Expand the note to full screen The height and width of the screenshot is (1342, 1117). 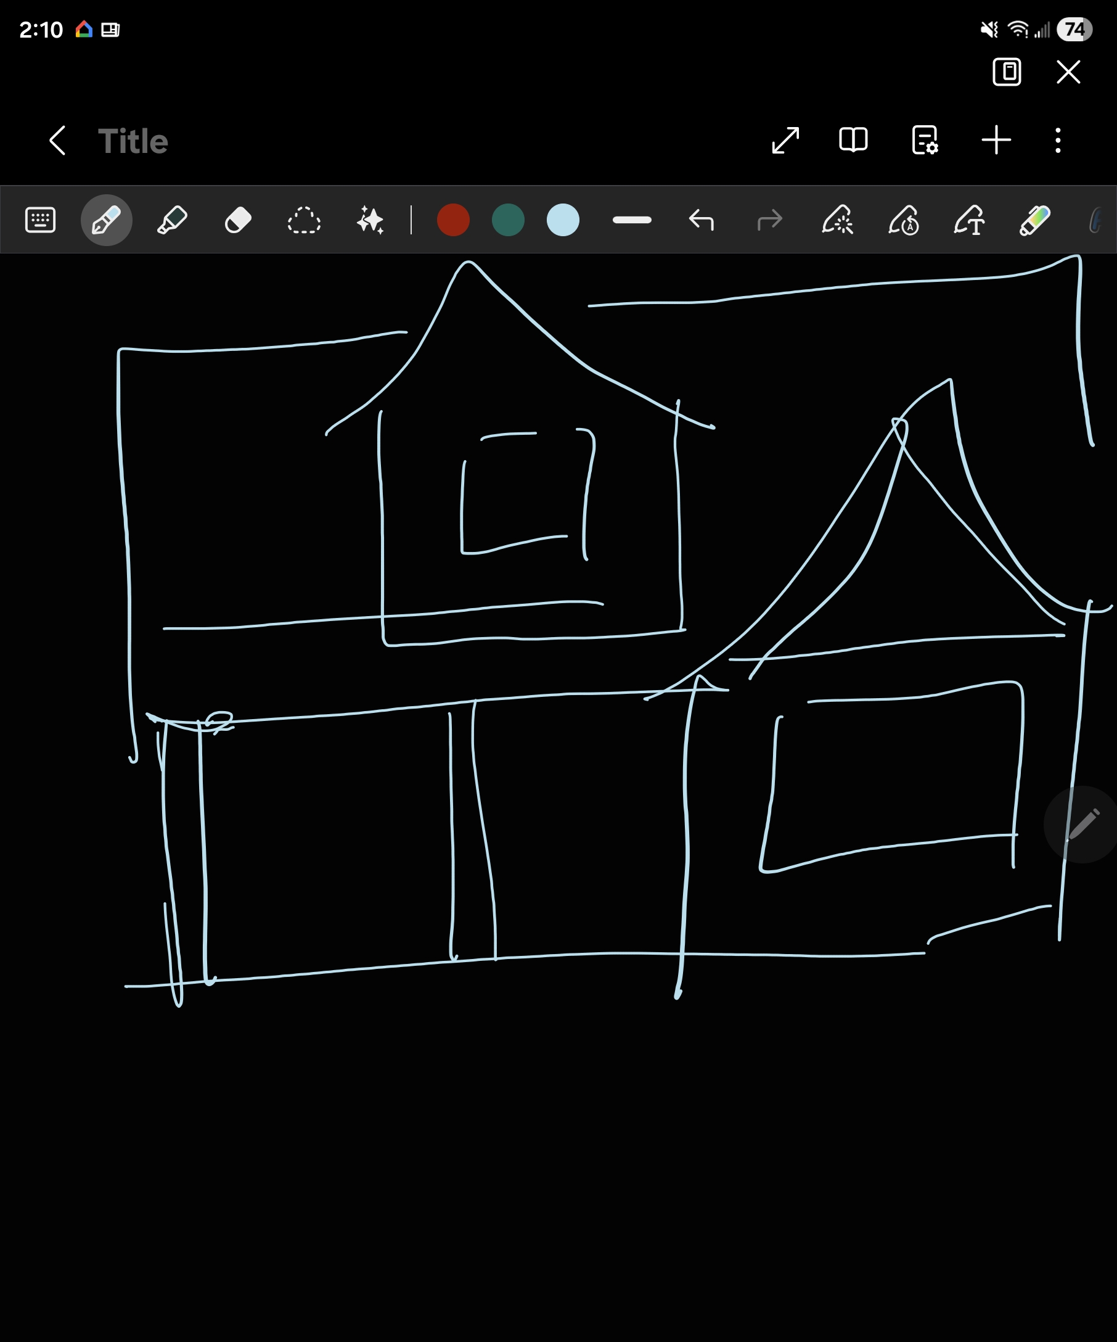785,141
